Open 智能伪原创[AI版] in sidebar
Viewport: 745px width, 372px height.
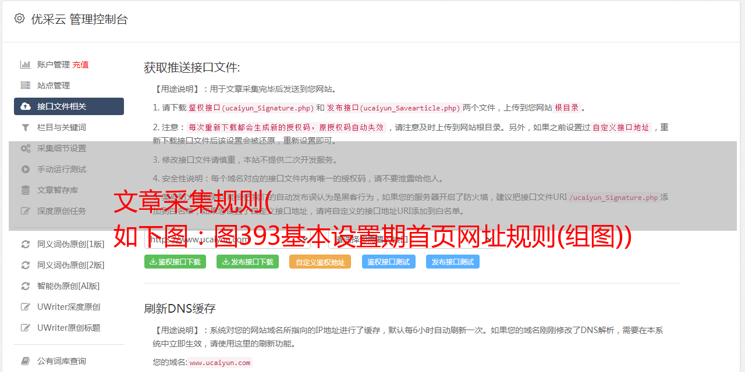point(69,286)
